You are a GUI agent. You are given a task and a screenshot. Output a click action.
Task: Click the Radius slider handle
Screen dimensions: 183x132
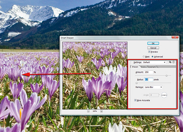click(x=136, y=83)
